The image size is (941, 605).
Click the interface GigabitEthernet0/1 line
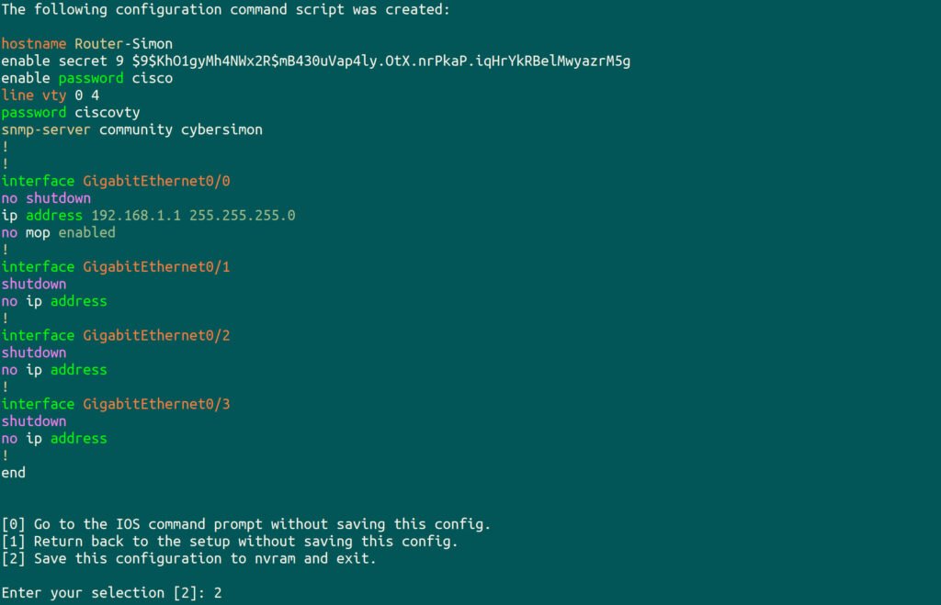[116, 267]
